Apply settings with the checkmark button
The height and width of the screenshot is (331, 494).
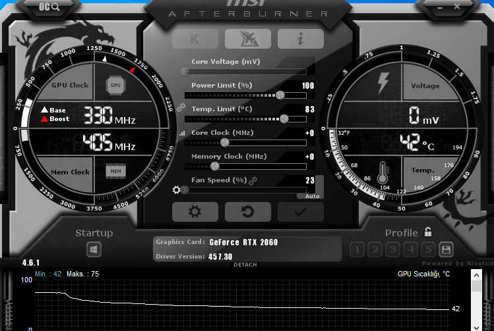tap(300, 212)
